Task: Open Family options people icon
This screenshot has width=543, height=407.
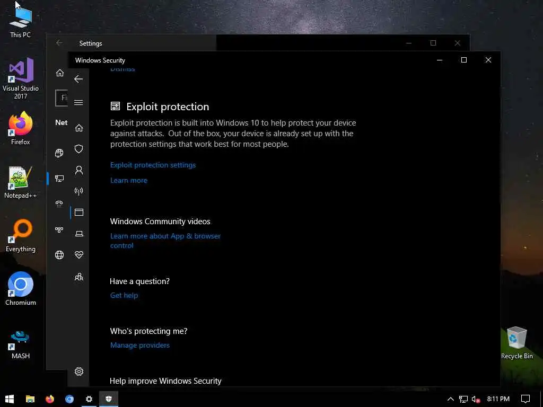Action: coord(79,277)
